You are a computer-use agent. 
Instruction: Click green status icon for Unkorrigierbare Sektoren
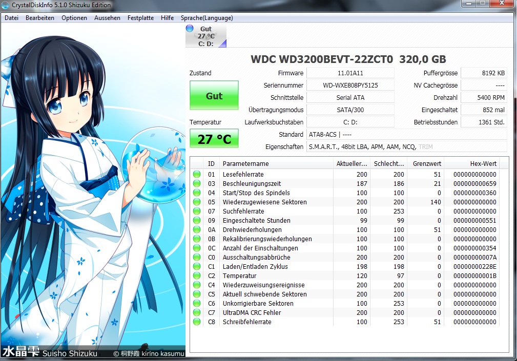(x=197, y=303)
